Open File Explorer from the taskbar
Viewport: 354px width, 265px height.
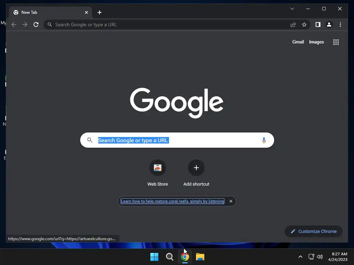200,257
